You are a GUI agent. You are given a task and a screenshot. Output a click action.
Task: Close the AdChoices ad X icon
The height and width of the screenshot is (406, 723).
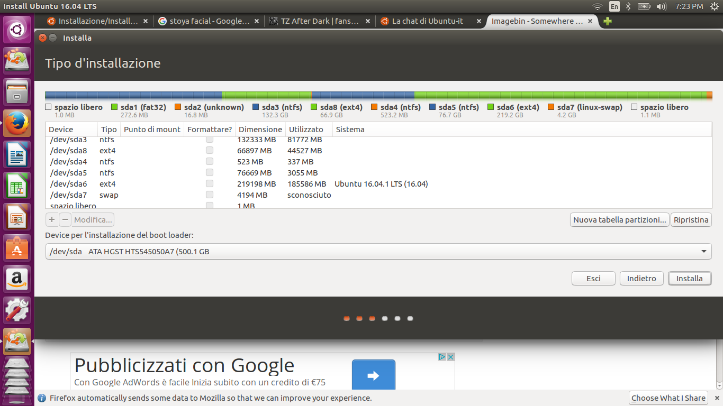[451, 357]
